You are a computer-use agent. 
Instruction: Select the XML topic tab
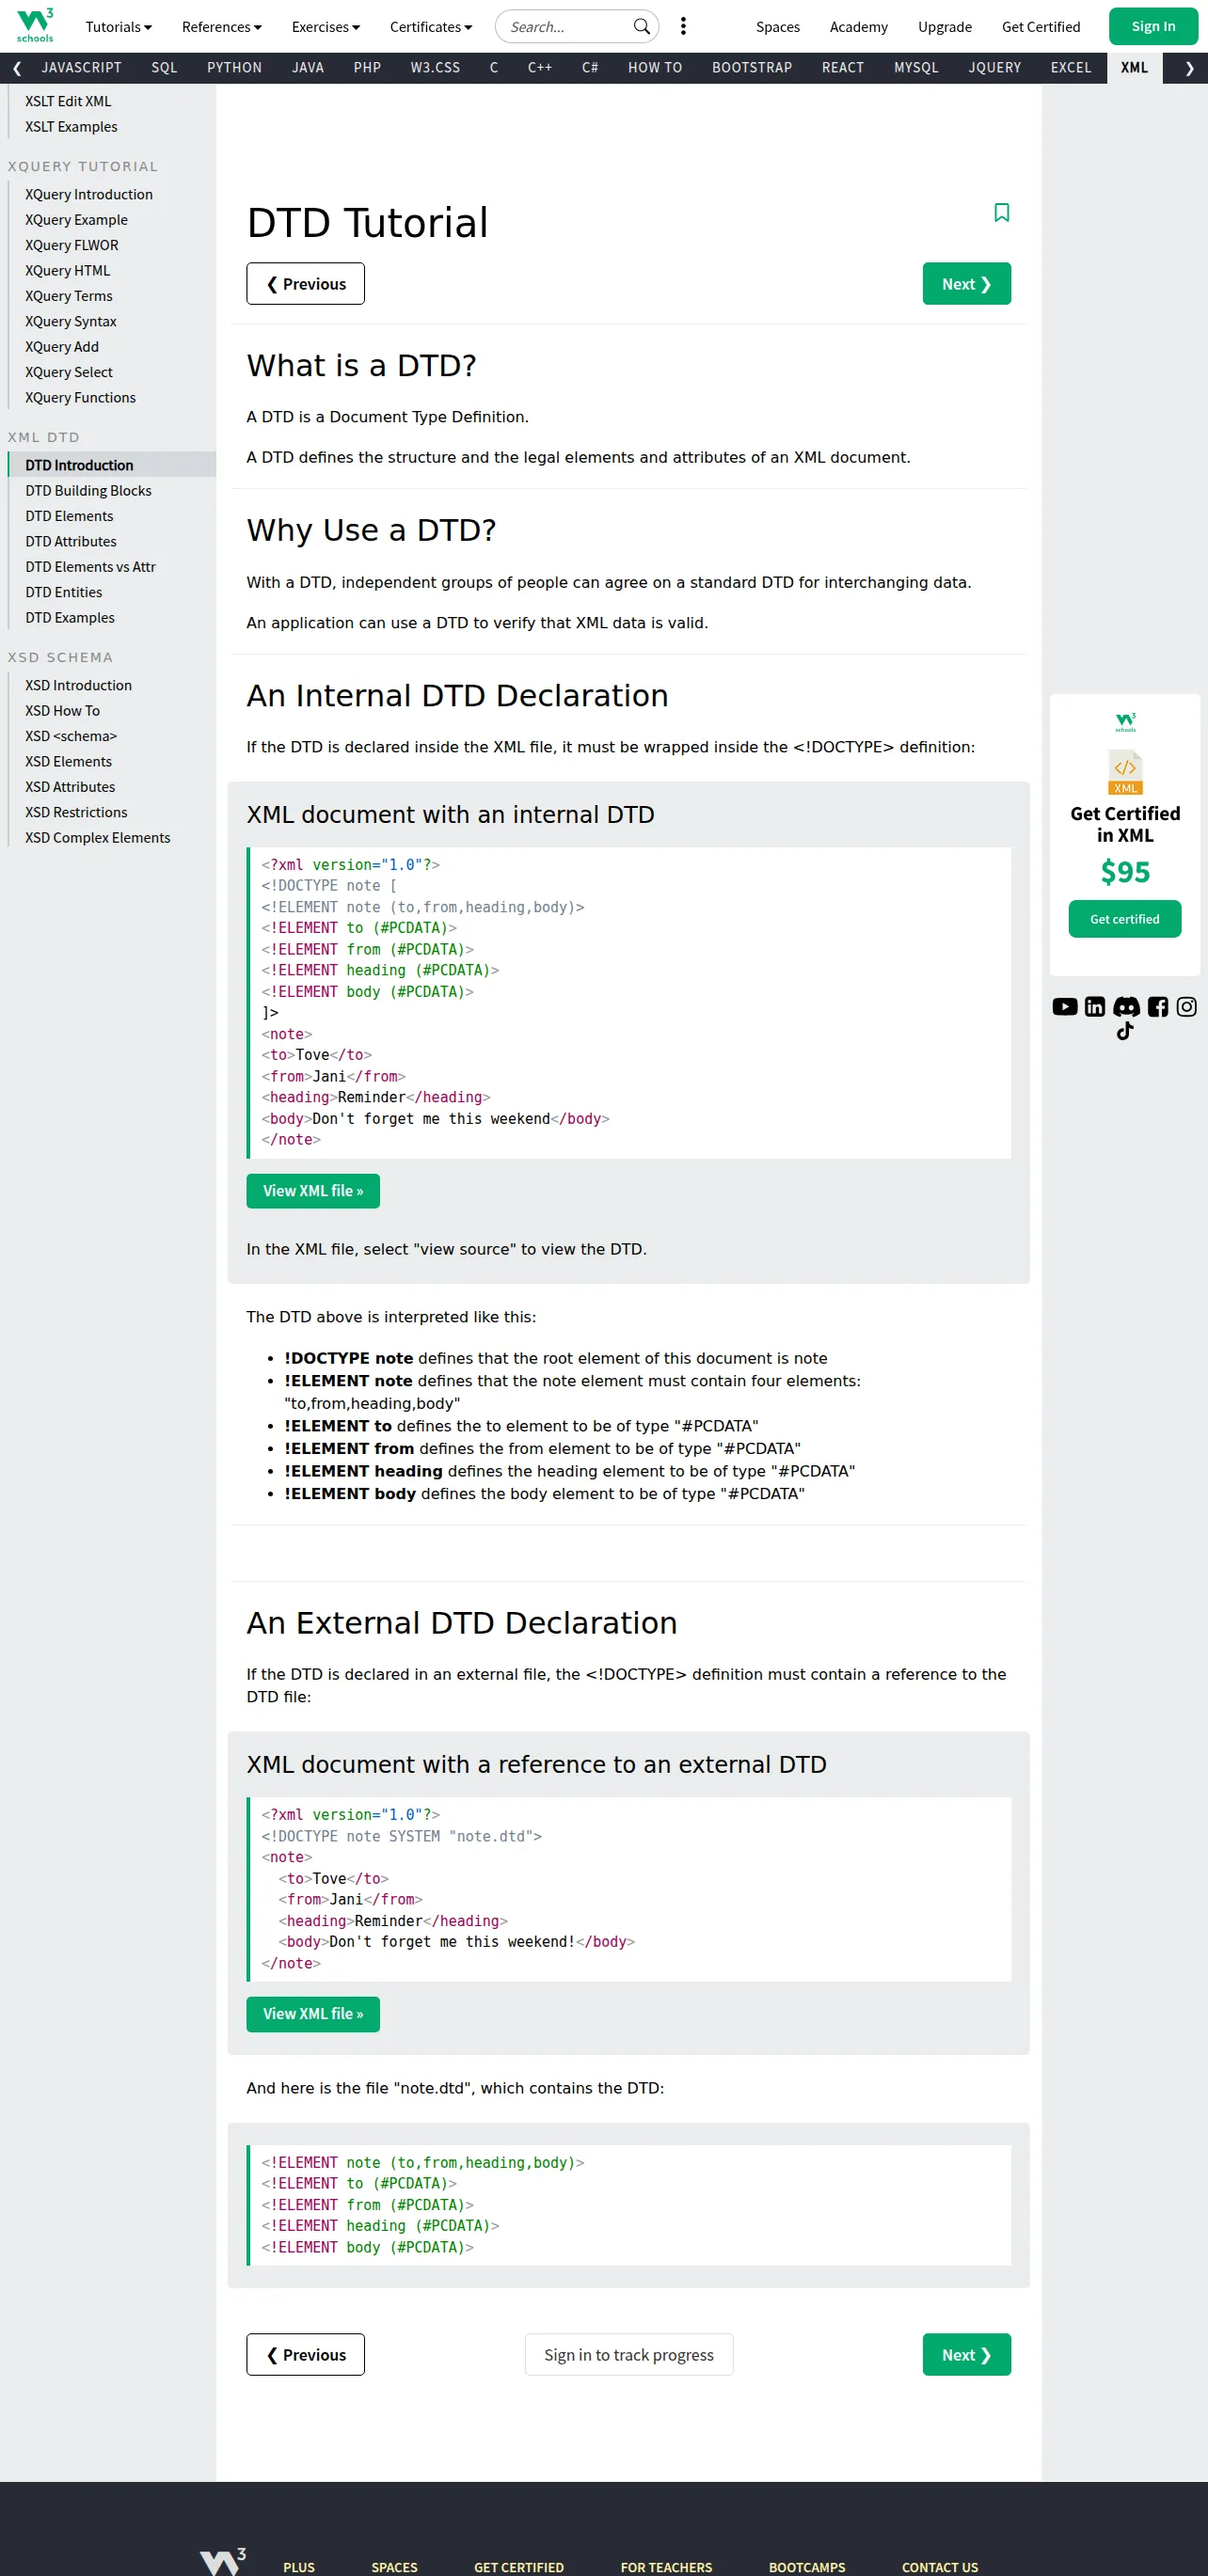point(1134,68)
